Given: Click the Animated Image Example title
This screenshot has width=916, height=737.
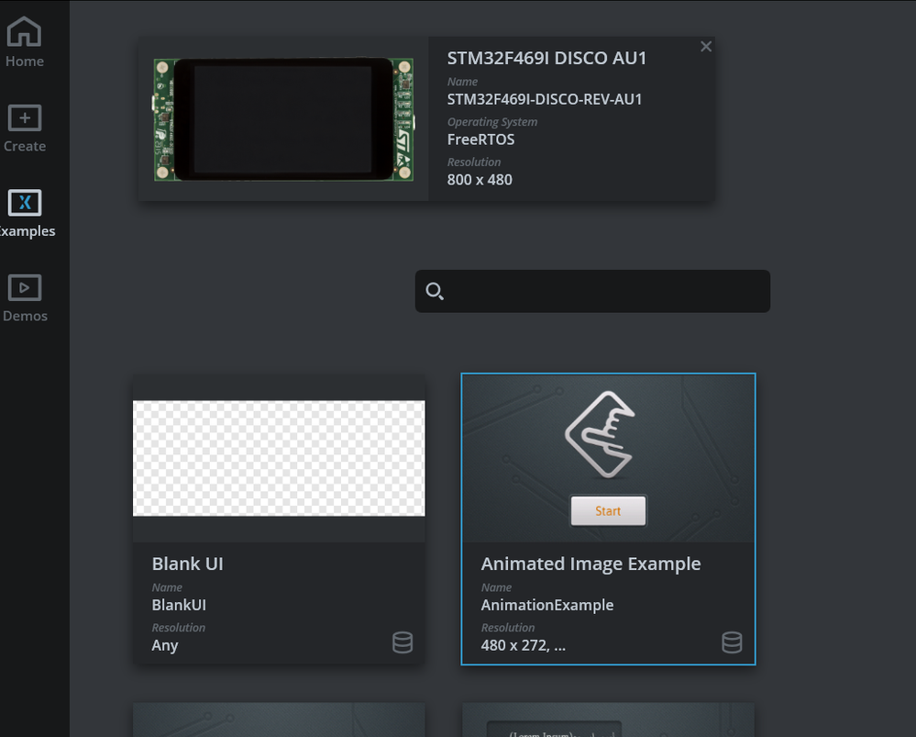Looking at the screenshot, I should click(590, 564).
